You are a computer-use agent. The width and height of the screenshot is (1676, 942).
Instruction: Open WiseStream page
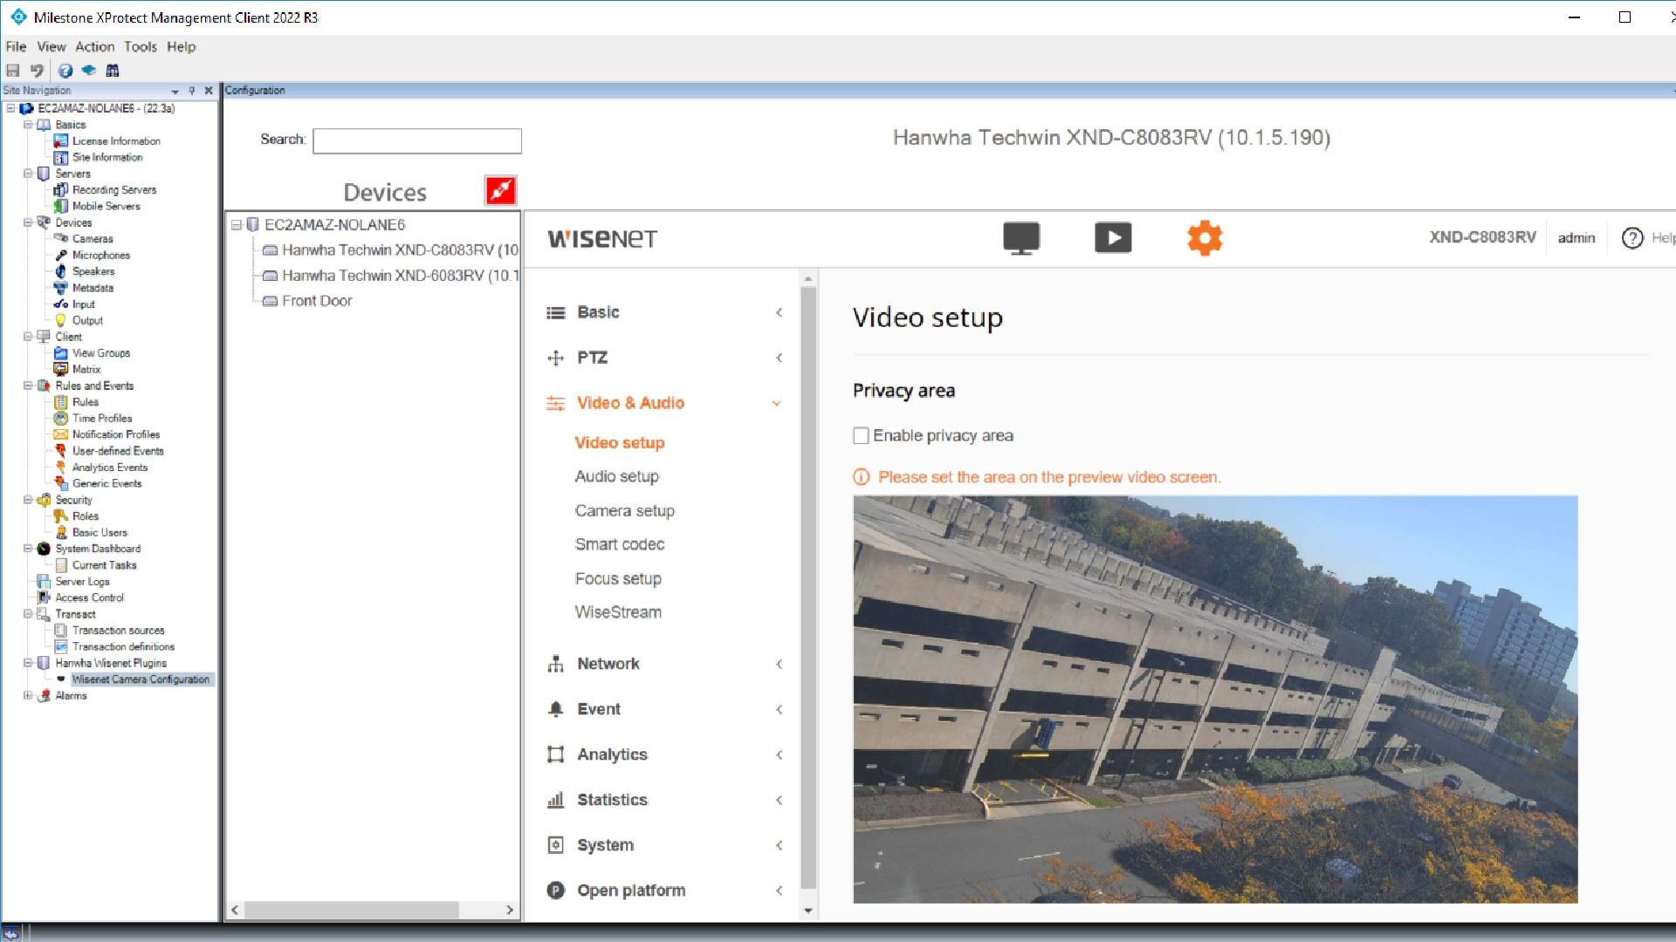[618, 612]
